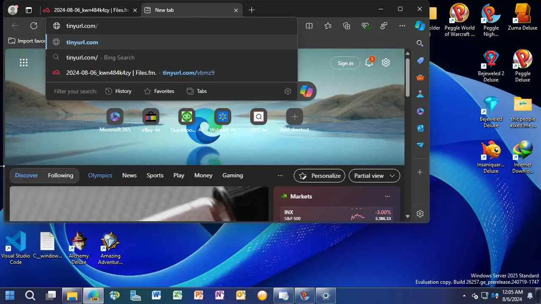Switch to the Discover feed
This screenshot has width=541, height=304.
26,176
